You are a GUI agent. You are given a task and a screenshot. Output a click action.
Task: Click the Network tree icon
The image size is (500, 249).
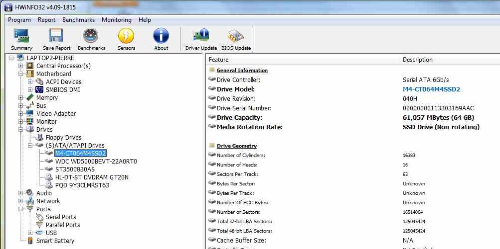pos(30,201)
